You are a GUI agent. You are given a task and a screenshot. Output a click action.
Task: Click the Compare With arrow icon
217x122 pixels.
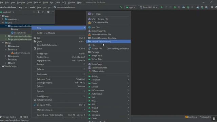[35, 105]
